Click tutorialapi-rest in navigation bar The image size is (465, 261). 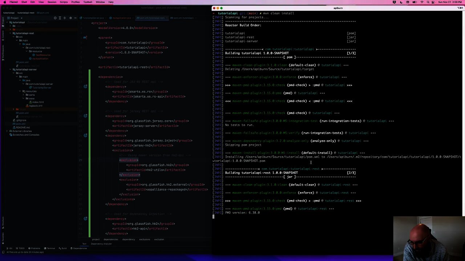coord(26,13)
